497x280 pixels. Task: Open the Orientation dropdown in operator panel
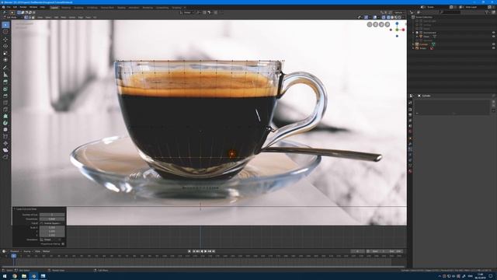52,240
